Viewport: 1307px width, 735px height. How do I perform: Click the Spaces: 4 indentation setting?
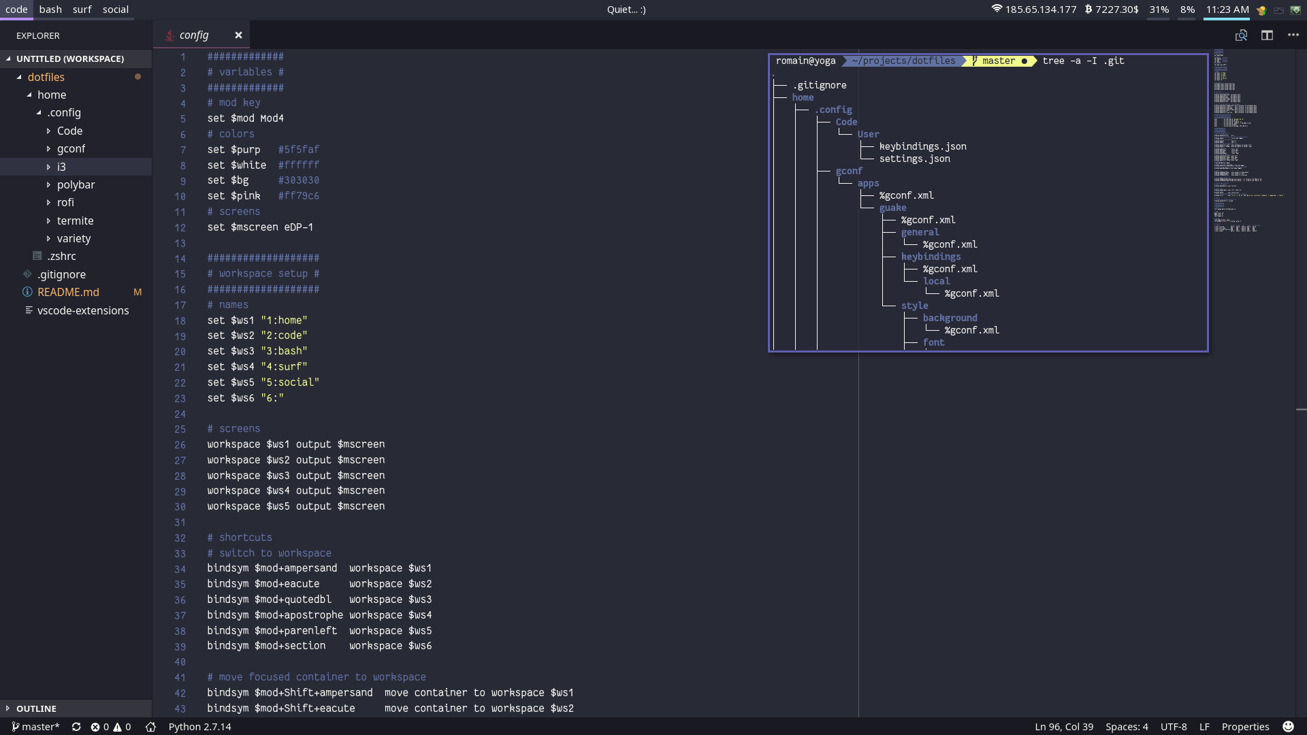tap(1126, 727)
